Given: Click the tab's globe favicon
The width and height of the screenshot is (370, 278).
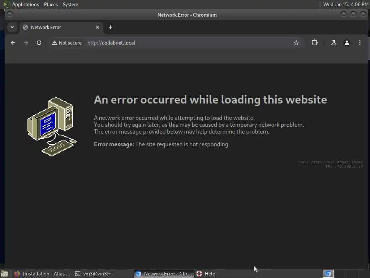Looking at the screenshot, I should point(25,27).
